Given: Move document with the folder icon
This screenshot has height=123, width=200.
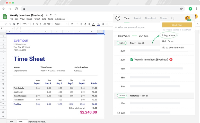Looking at the screenshot, I should tap(51, 15).
